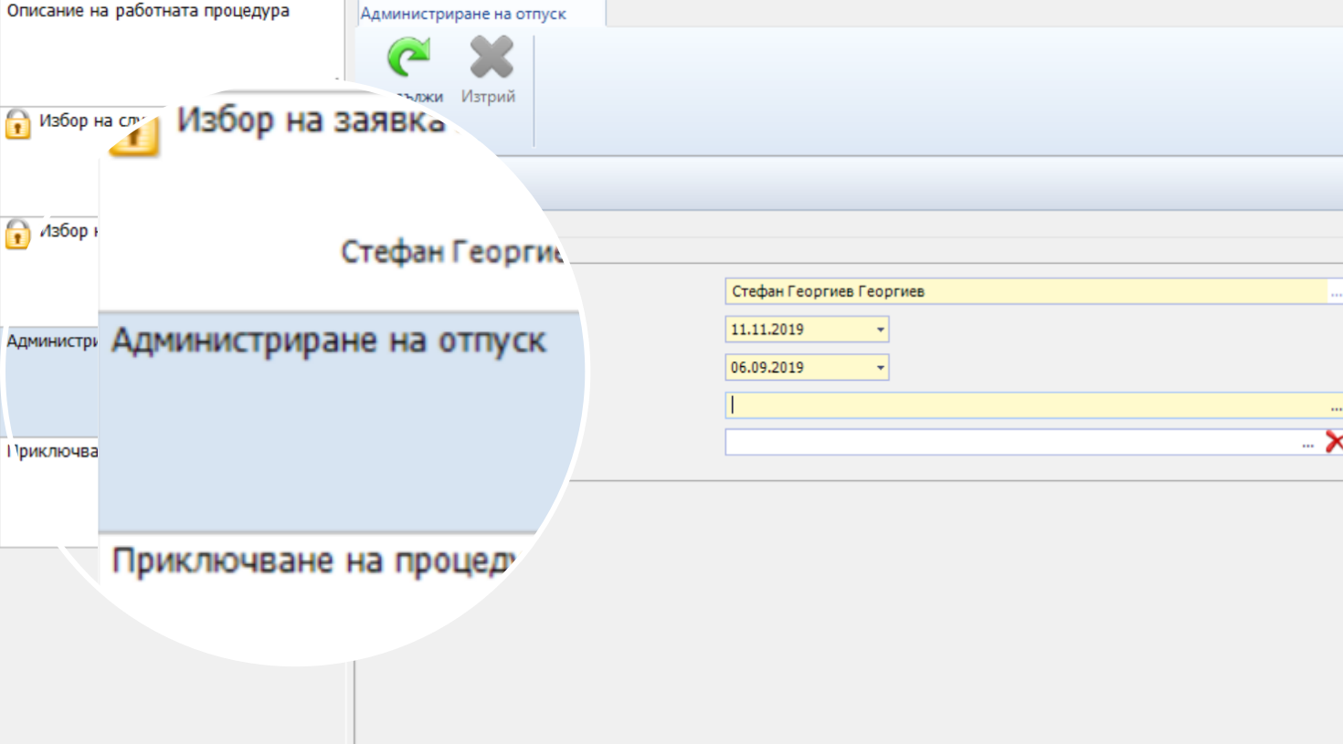This screenshot has height=744, width=1343.
Task: Click the Изтрий delete X icon
Action: pos(492,57)
